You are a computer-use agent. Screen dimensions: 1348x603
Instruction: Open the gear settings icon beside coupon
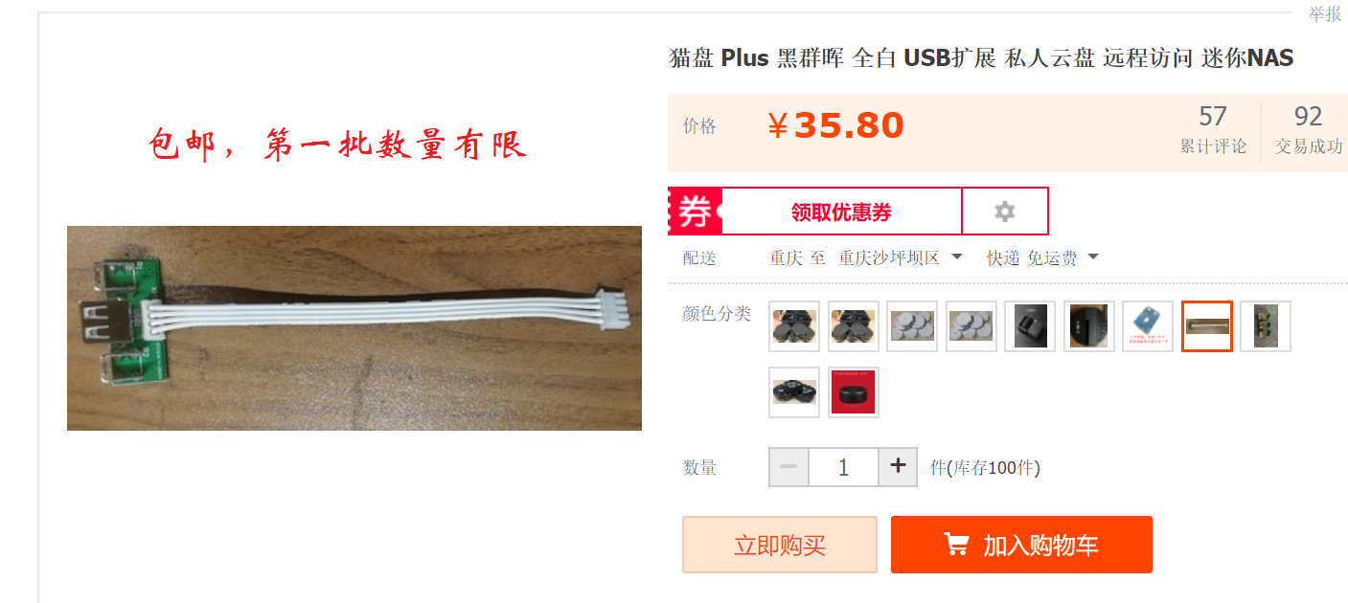pos(1004,212)
